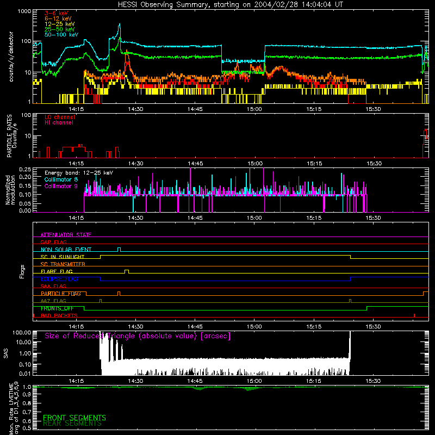
Task: Click the 'REAR SEGMENTS' legend label
Action: tap(72, 424)
